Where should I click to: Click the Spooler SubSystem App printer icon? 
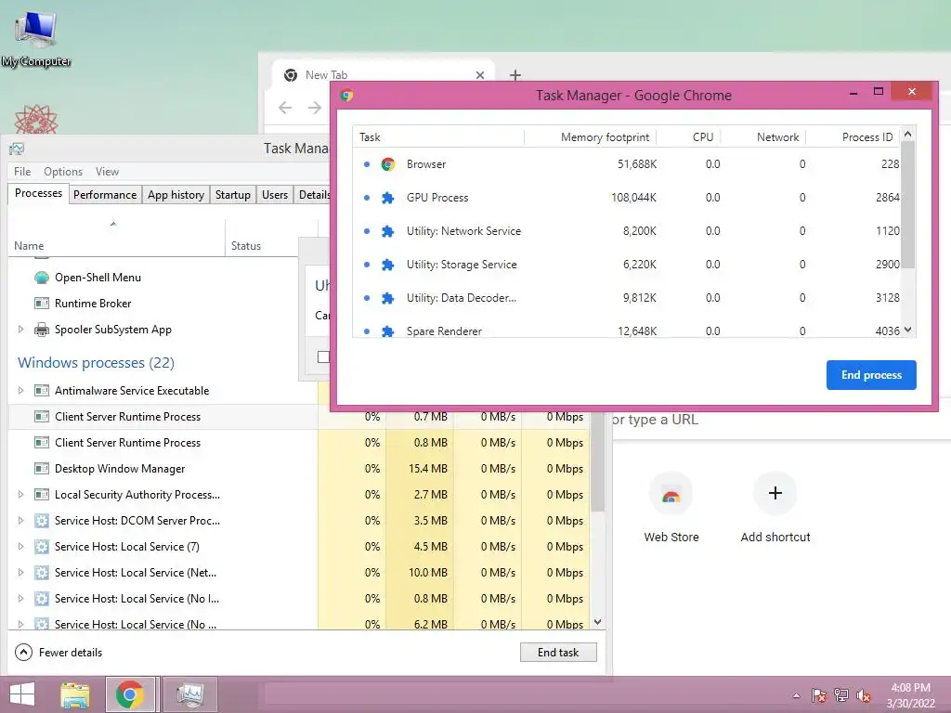(42, 330)
